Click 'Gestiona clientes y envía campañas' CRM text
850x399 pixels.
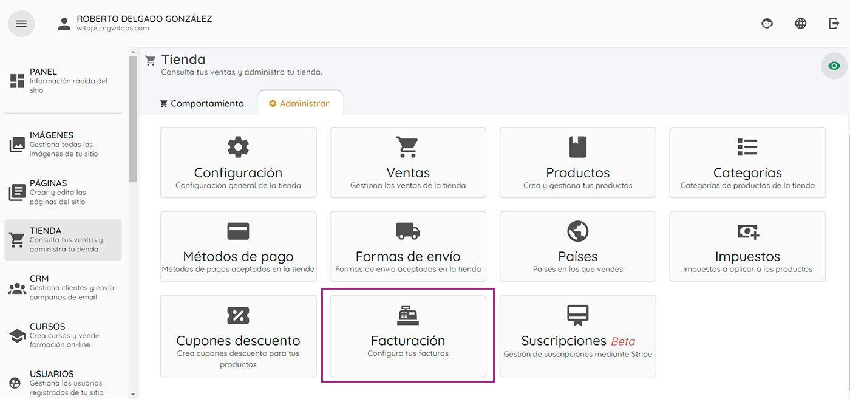(72, 293)
